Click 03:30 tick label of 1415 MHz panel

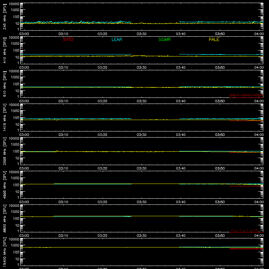coord(142,135)
